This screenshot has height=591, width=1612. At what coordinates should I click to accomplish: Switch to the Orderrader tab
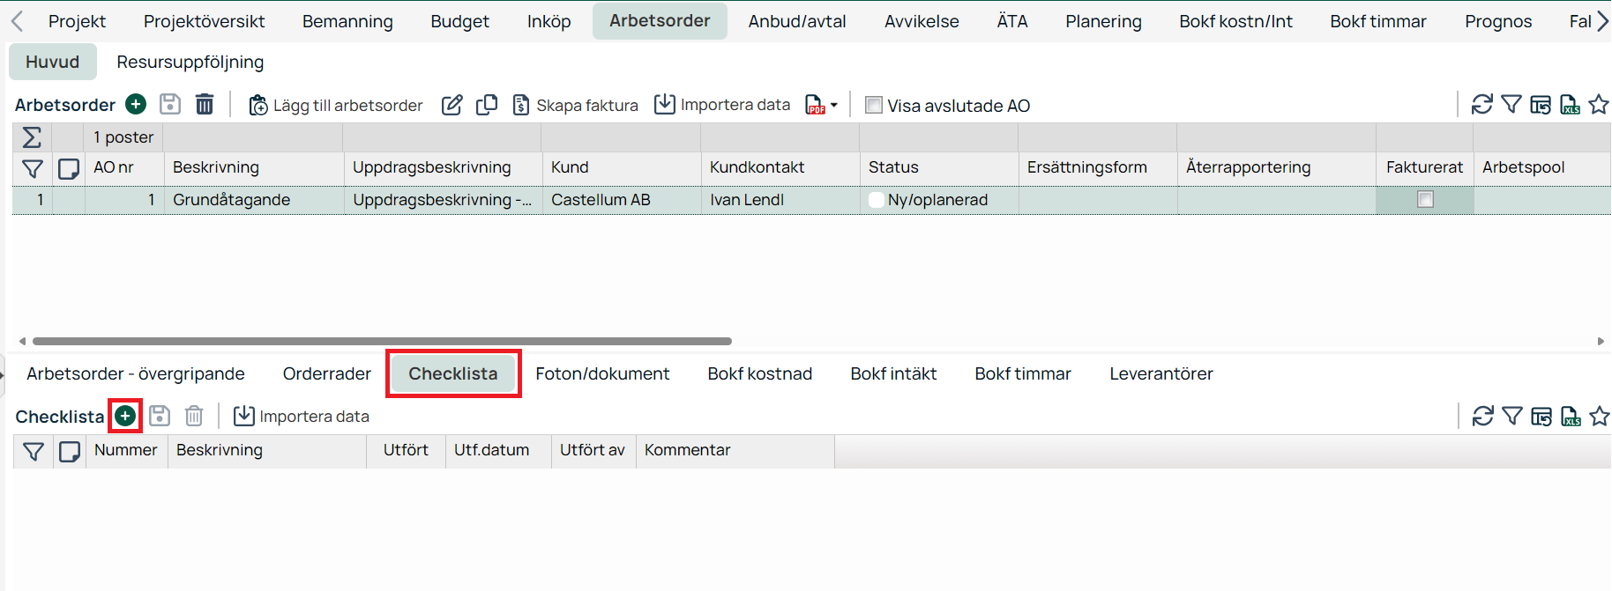tap(326, 373)
